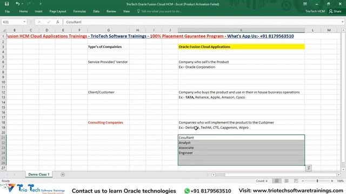Select row 12 header
The image size is (346, 194).
[3, 92]
